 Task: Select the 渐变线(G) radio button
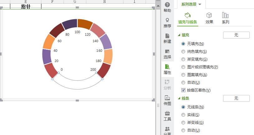click(183, 122)
